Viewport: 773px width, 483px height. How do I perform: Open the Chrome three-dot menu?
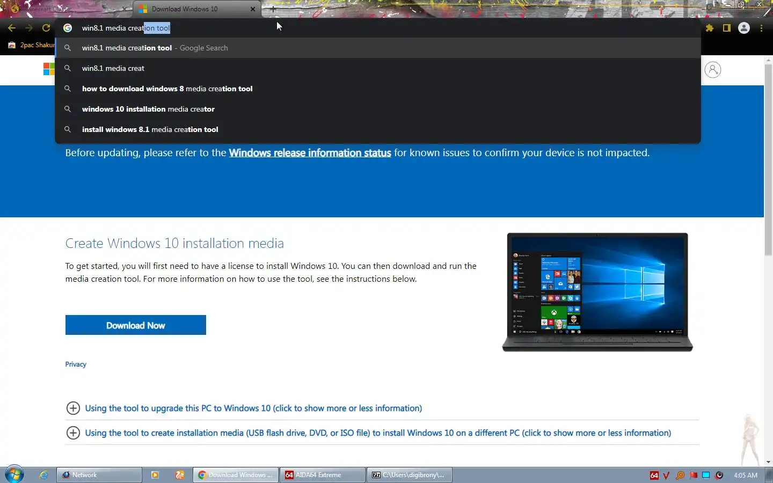click(761, 28)
